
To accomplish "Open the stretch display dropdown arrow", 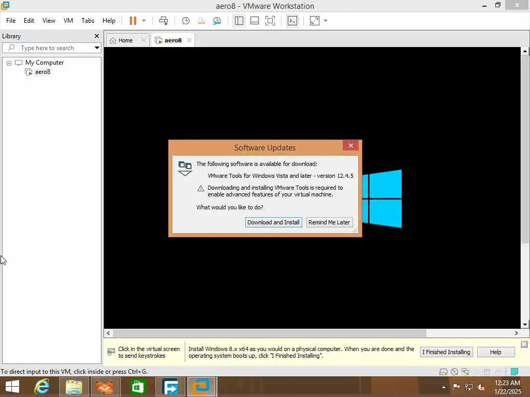I will 326,21.
